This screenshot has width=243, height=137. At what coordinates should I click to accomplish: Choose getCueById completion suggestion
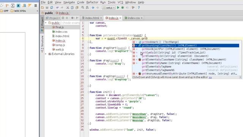click(186, 53)
